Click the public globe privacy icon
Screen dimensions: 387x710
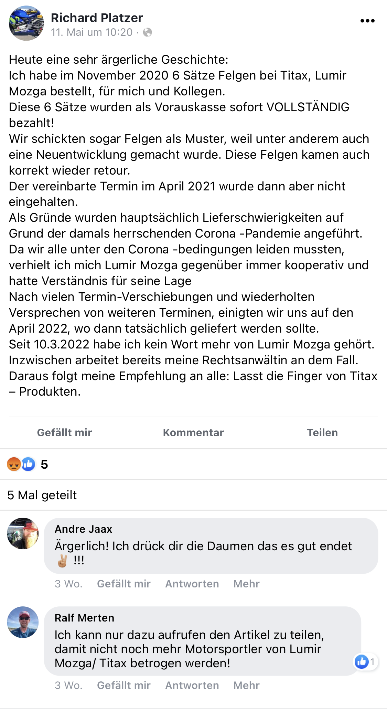pyautogui.click(x=148, y=32)
